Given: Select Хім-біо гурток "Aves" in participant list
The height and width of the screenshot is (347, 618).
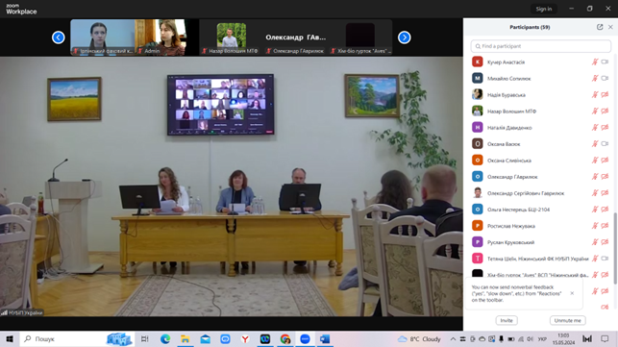Looking at the screenshot, I should point(541,274).
